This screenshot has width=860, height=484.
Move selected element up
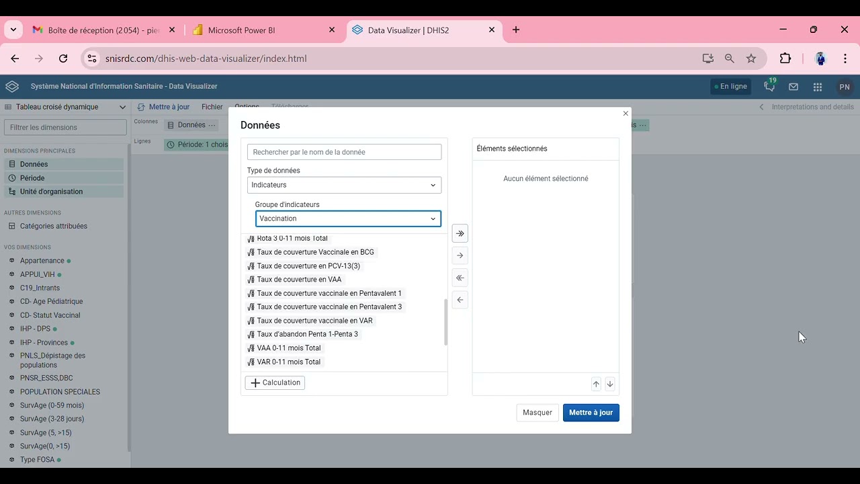pyautogui.click(x=596, y=384)
